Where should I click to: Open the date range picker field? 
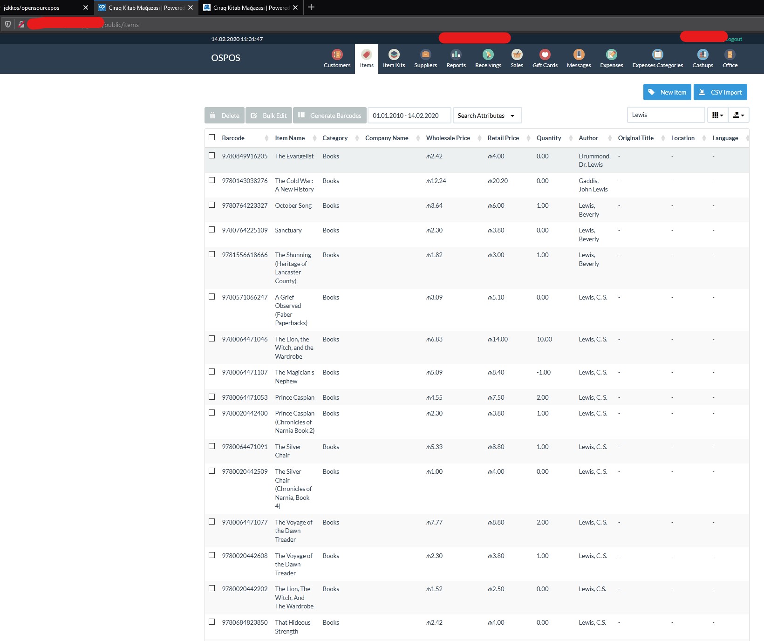[x=409, y=116]
